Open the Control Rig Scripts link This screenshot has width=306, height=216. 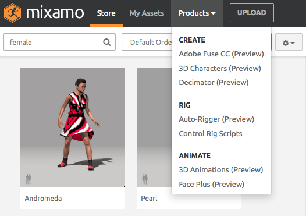pyautogui.click(x=211, y=134)
